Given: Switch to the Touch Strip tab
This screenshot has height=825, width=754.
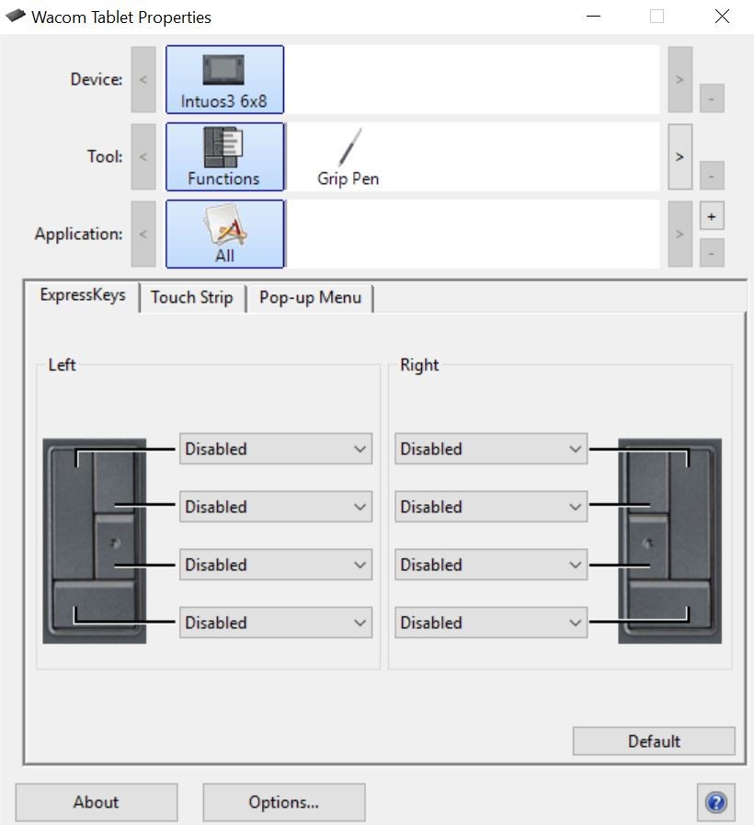Looking at the screenshot, I should coord(192,298).
